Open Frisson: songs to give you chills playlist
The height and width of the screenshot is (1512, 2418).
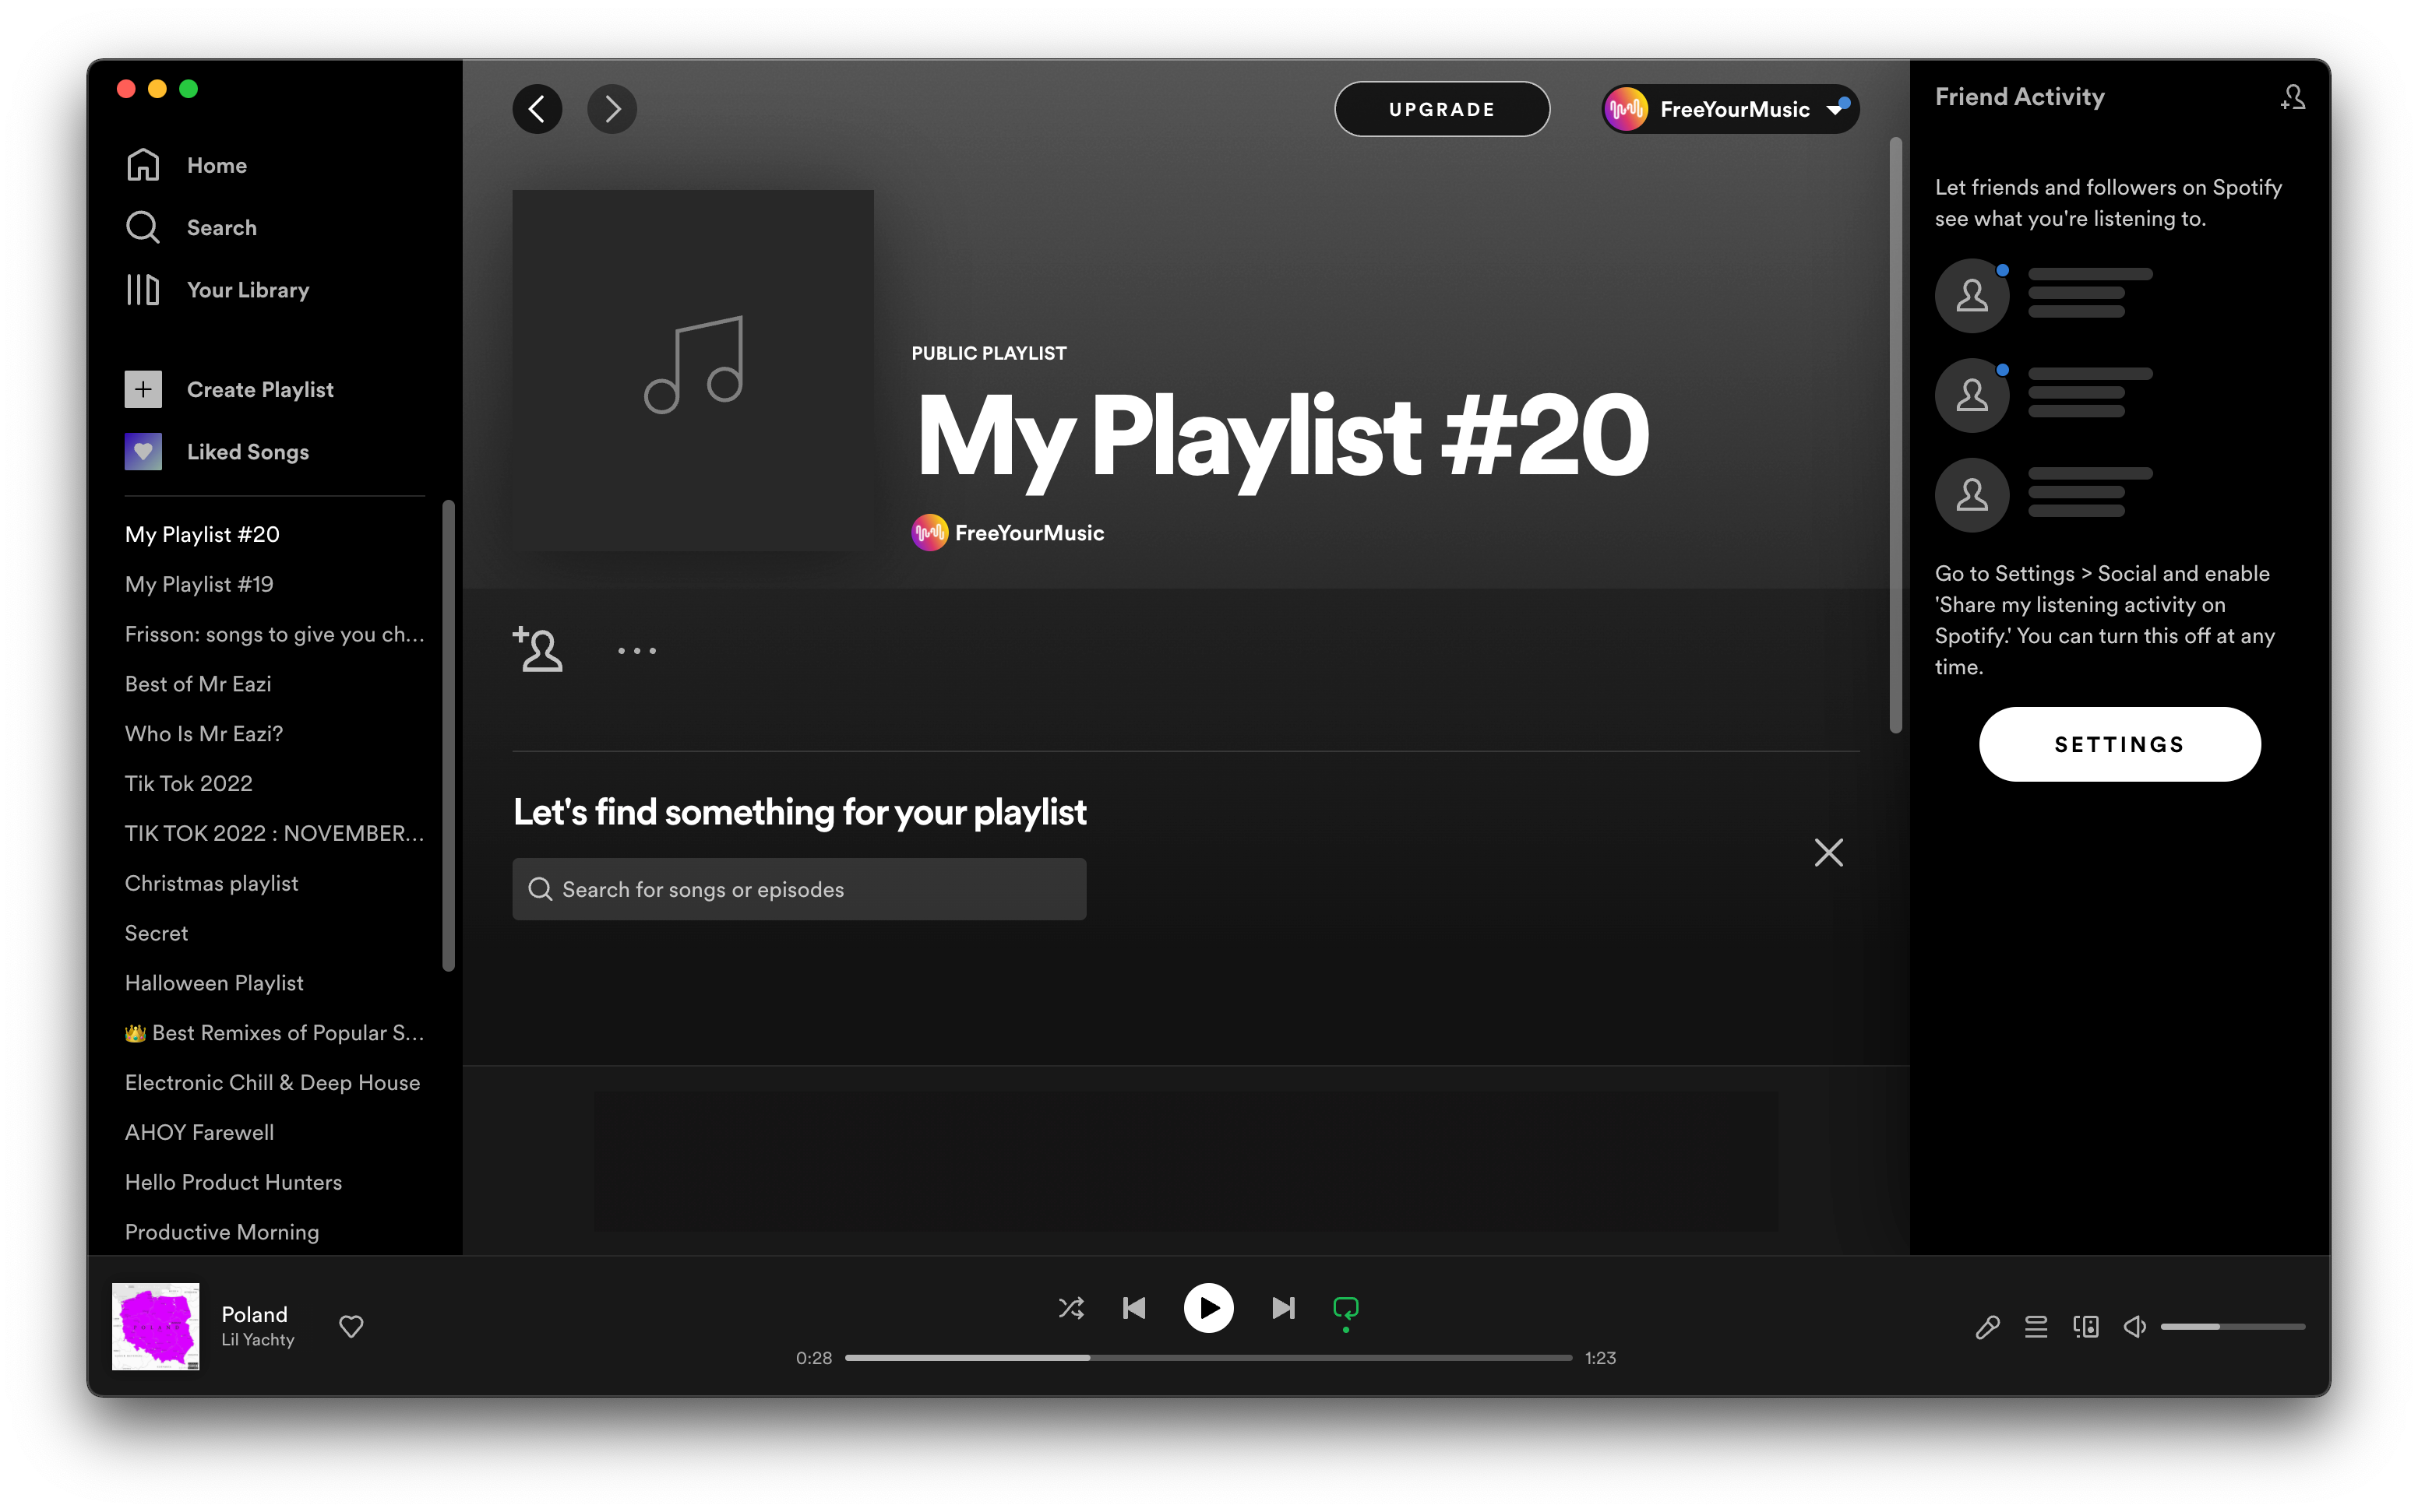pos(274,634)
